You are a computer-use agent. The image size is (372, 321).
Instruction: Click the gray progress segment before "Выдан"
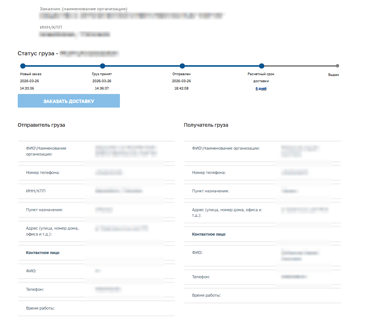299,66
